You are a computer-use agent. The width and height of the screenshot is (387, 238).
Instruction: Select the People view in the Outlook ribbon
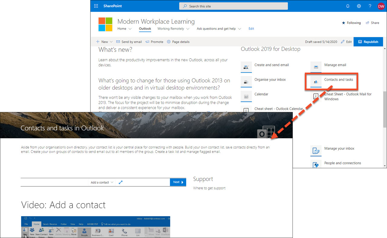pos(85,231)
